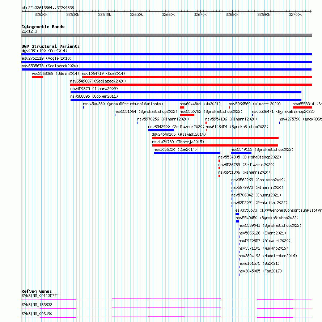Select the SYN3|NM_133633 gene label
This screenshot has width=322, height=322.
[x=37, y=305]
